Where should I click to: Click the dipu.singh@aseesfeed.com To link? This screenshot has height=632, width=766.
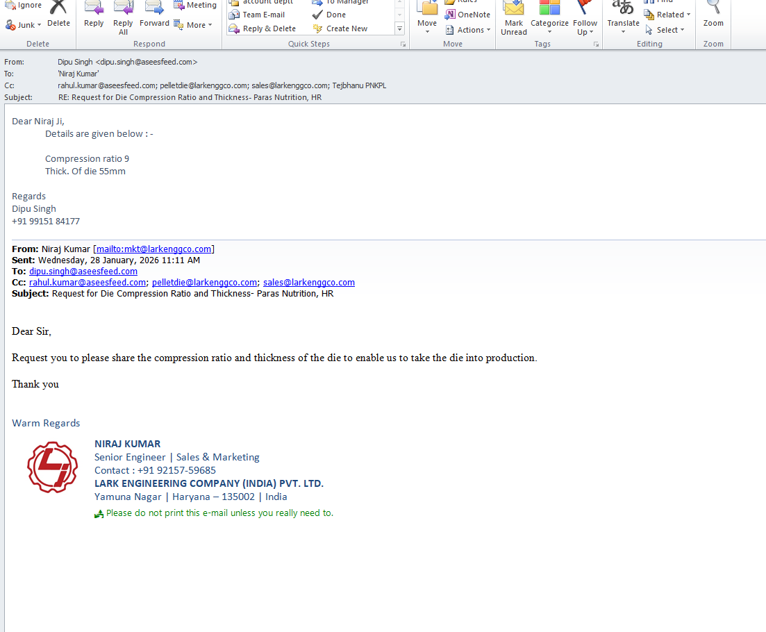(x=83, y=272)
